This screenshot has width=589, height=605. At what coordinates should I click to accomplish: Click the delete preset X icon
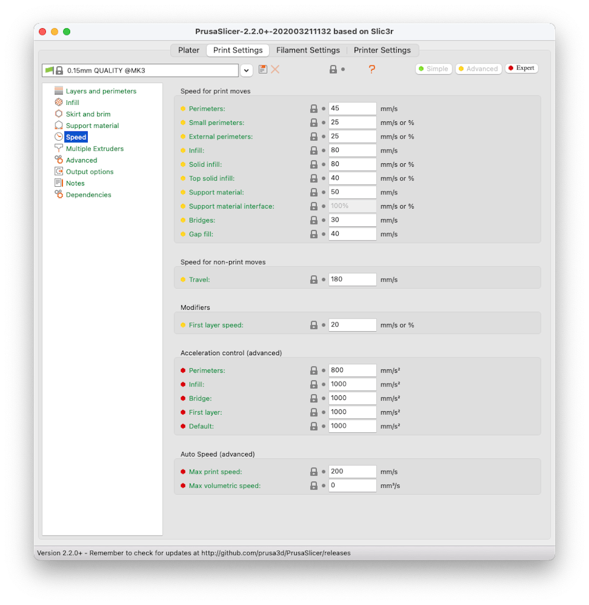pyautogui.click(x=275, y=70)
